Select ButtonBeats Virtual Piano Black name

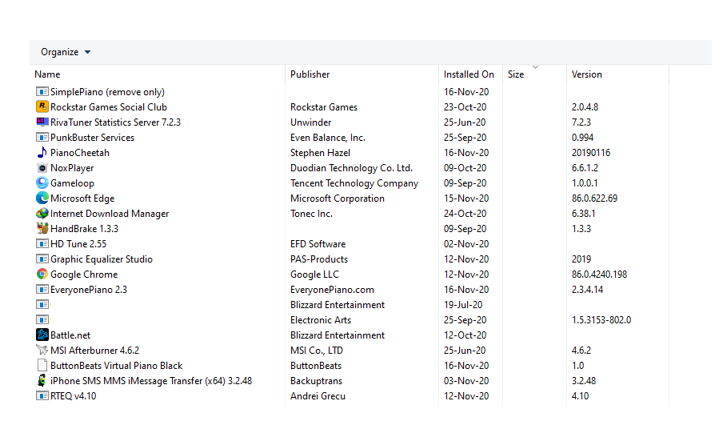click(117, 366)
